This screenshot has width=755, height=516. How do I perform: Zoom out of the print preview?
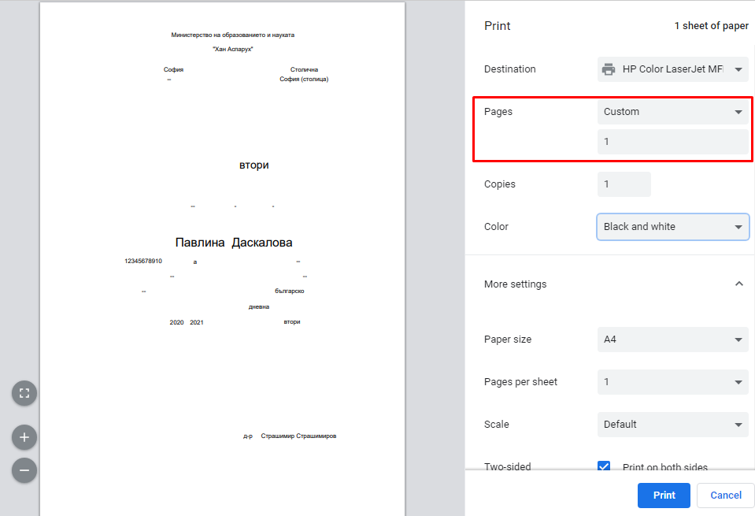point(24,470)
